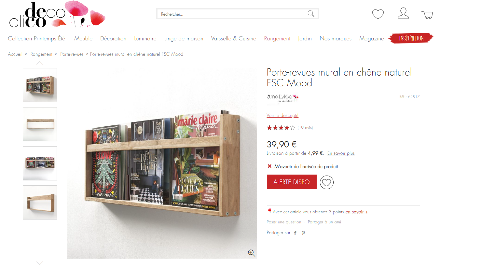
Task: Open the wishlist heart icon in header
Action: point(378,14)
